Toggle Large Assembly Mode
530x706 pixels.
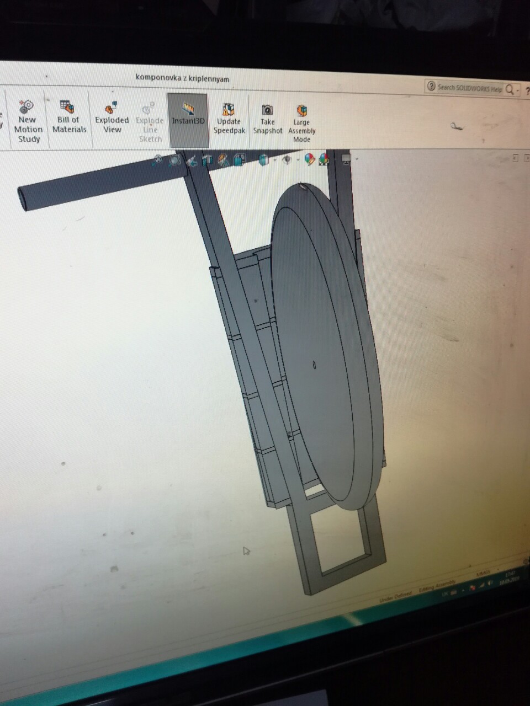point(301,124)
